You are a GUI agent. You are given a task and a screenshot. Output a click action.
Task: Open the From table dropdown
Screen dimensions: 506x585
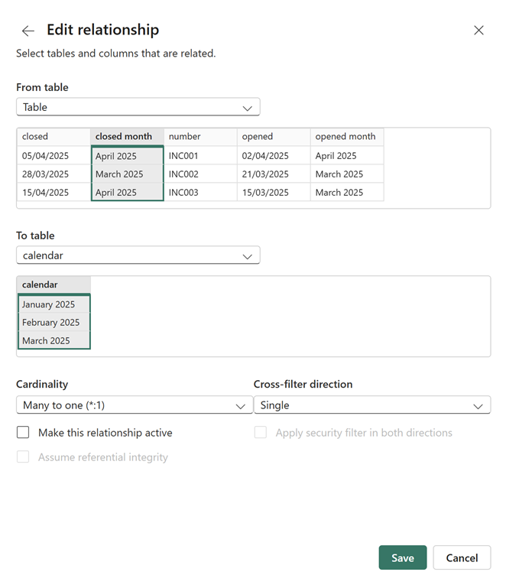tap(138, 107)
